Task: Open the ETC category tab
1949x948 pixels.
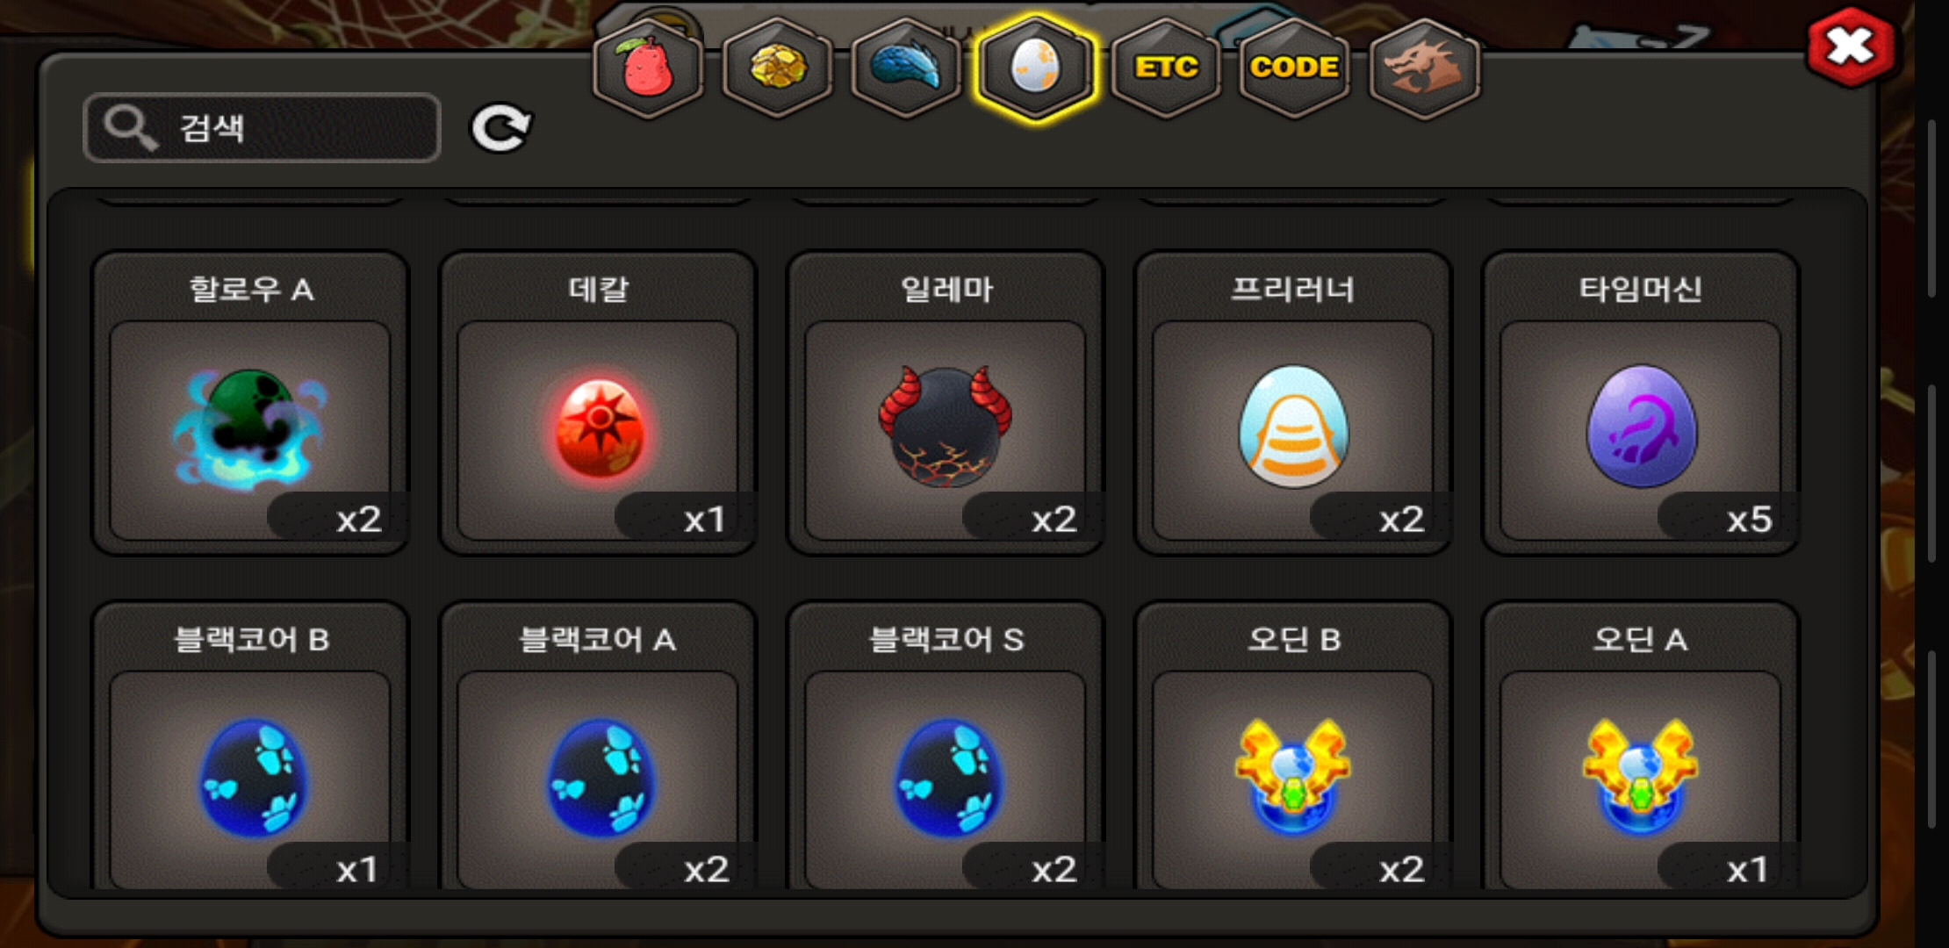Action: 1165,68
